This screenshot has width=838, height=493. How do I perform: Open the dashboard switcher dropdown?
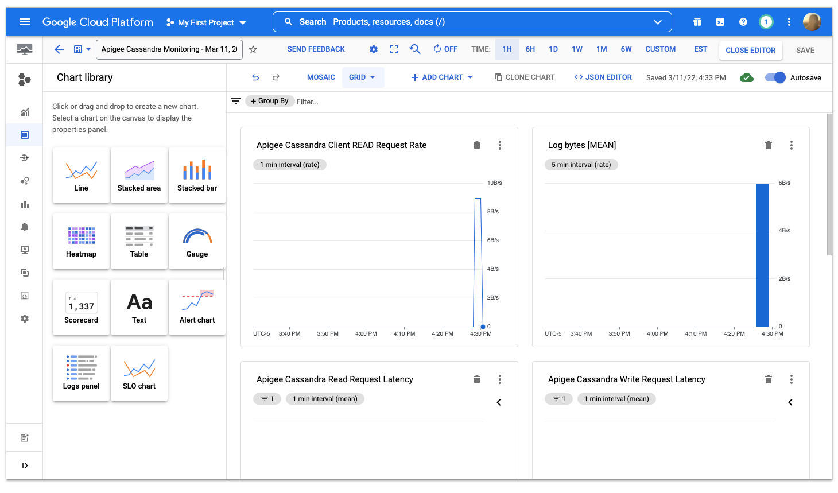point(82,49)
